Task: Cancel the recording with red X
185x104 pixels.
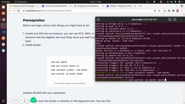Action: point(21,100)
